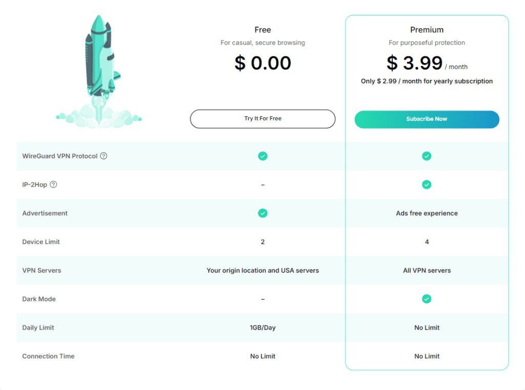Click Premium plan IP-2Hop checkmark
This screenshot has width=525, height=390.
[427, 184]
